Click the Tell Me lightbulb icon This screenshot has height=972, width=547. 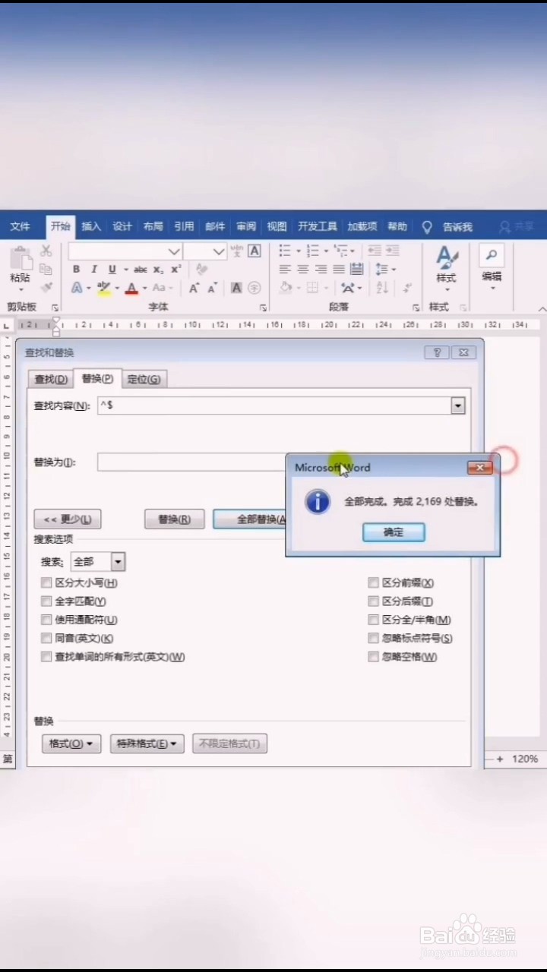point(427,226)
